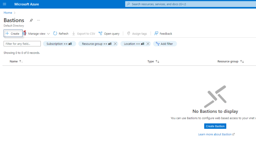256x152 pixels.
Task: Open the Resource group == all filter
Action: point(97,44)
